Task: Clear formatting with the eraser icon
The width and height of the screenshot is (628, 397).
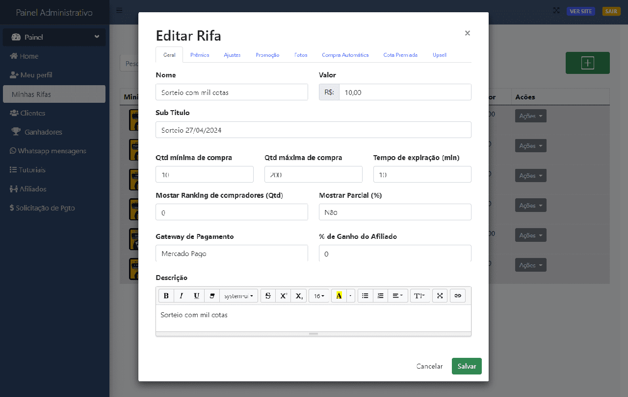Action: pos(211,295)
